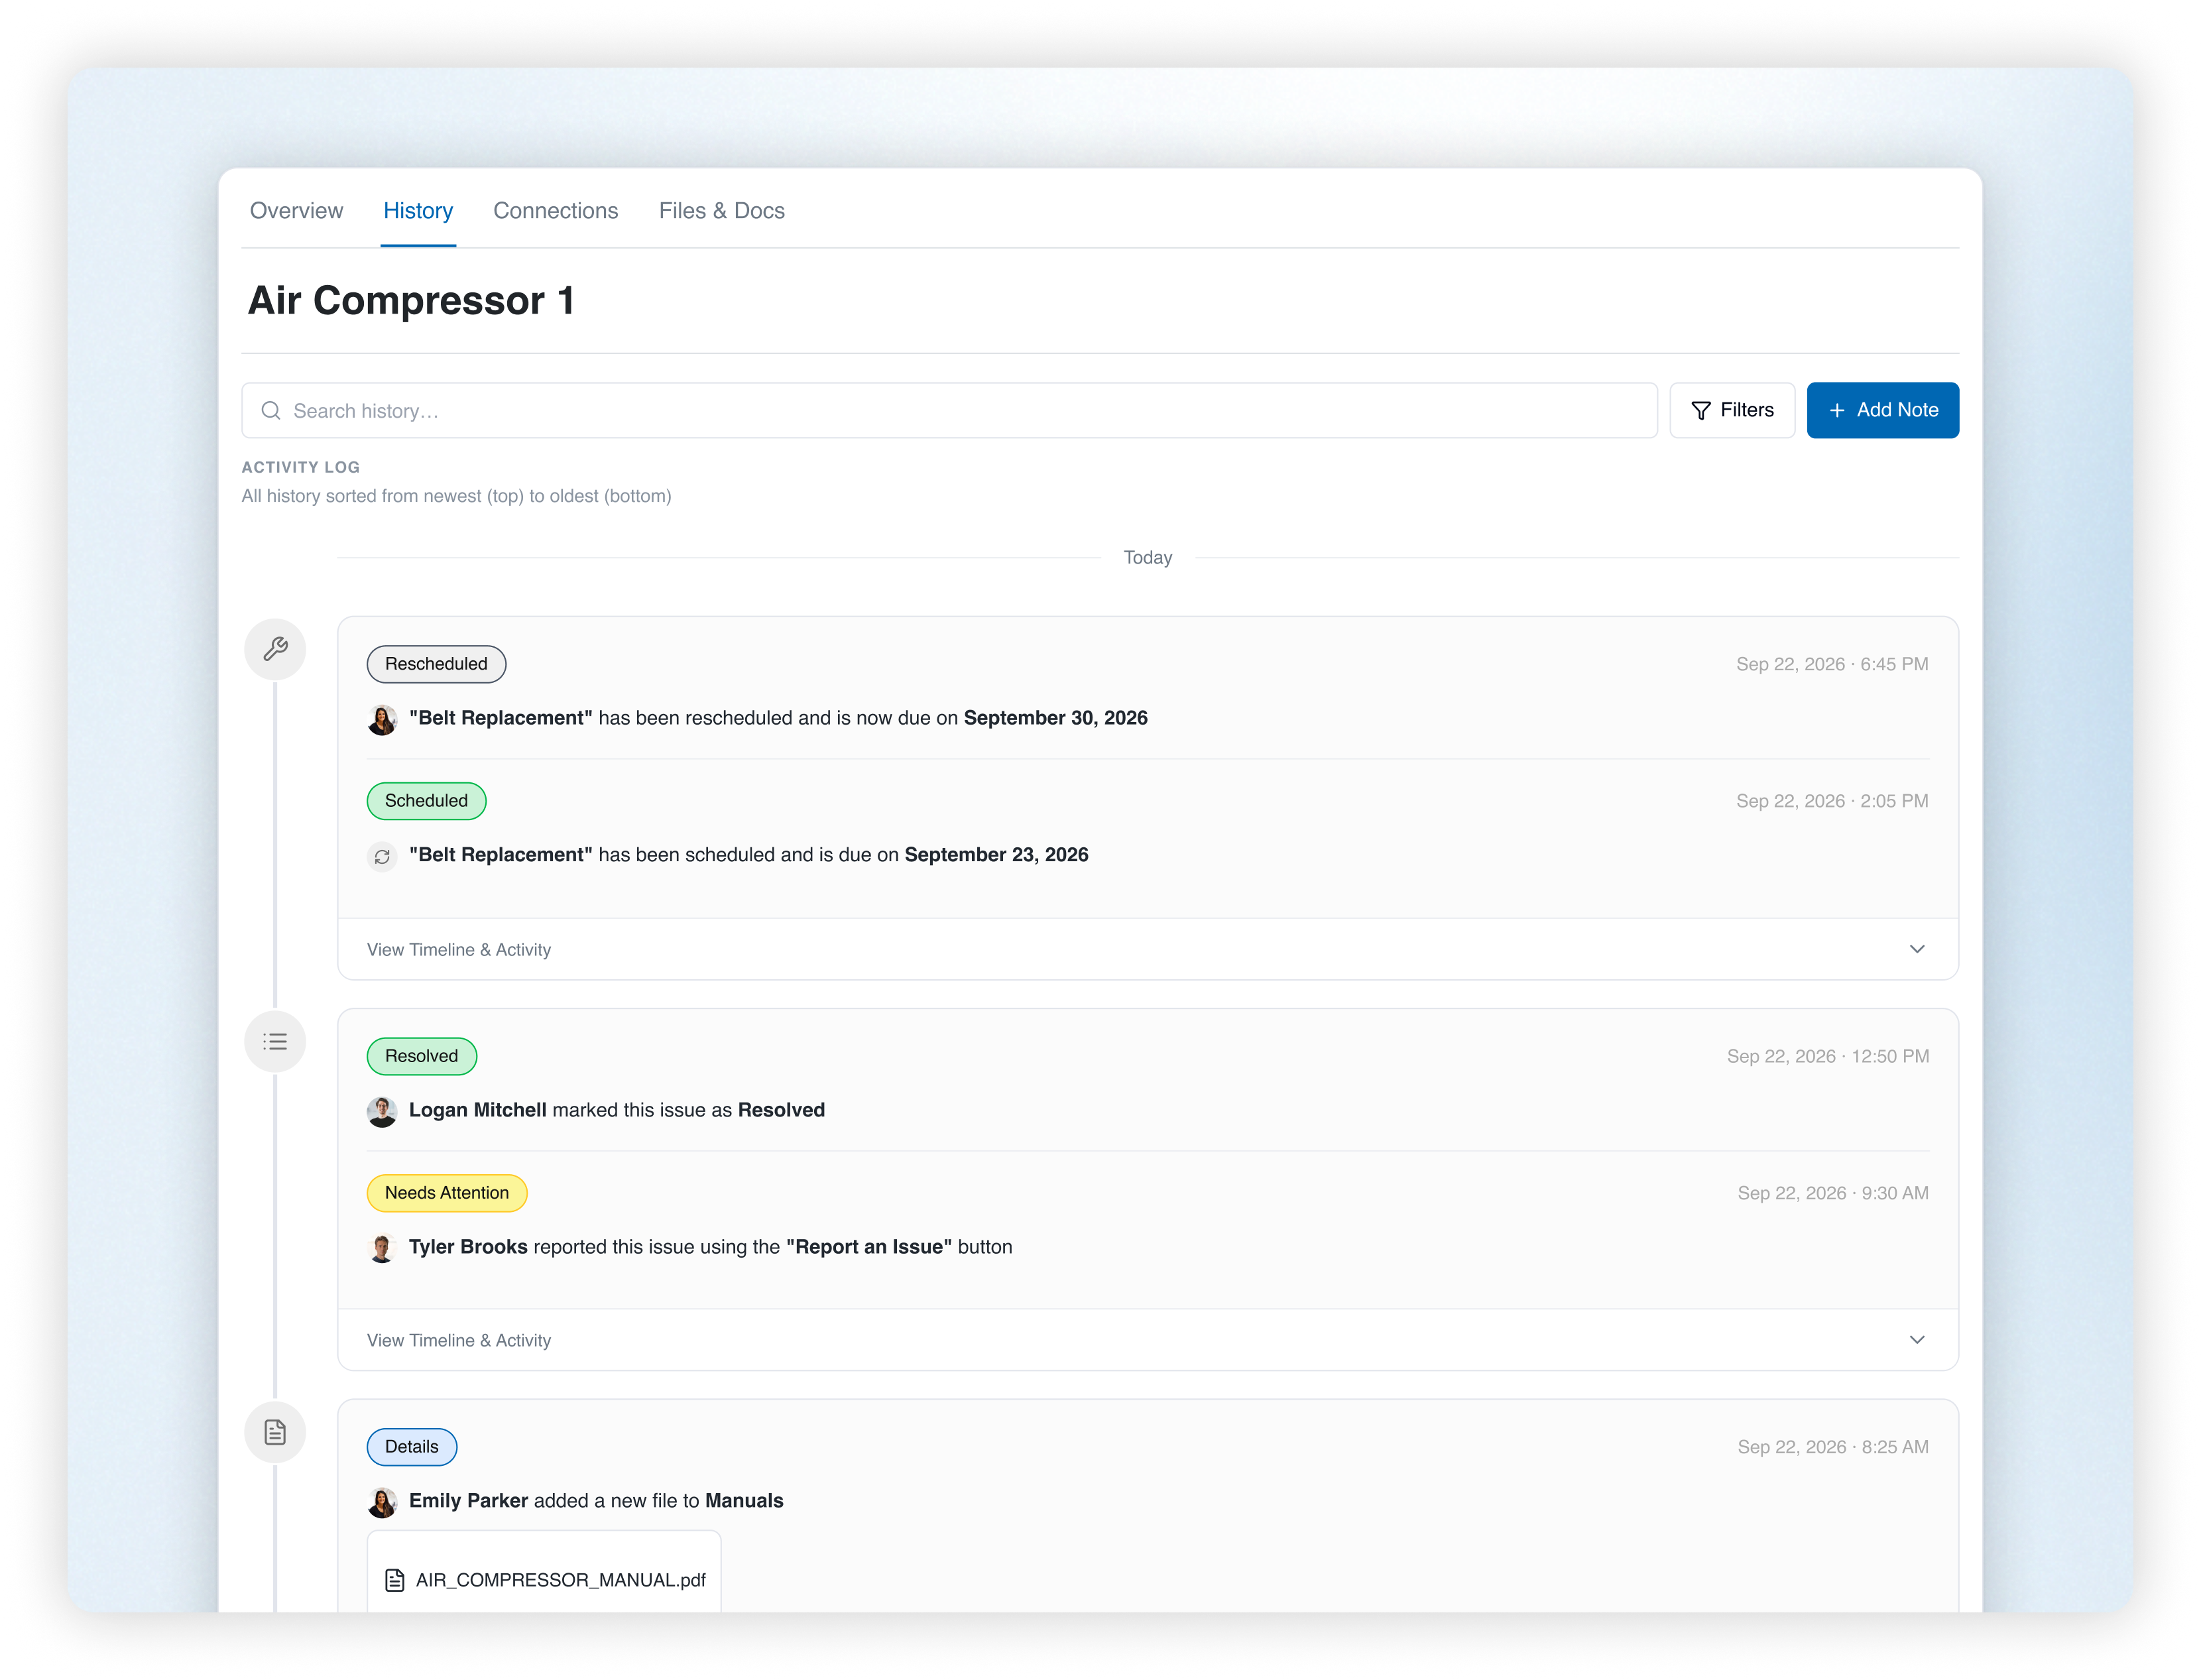This screenshot has height=1680, width=2201.
Task: Click the timestamp Sep 22, 2026 · 12:50 PM
Action: click(x=1828, y=1056)
